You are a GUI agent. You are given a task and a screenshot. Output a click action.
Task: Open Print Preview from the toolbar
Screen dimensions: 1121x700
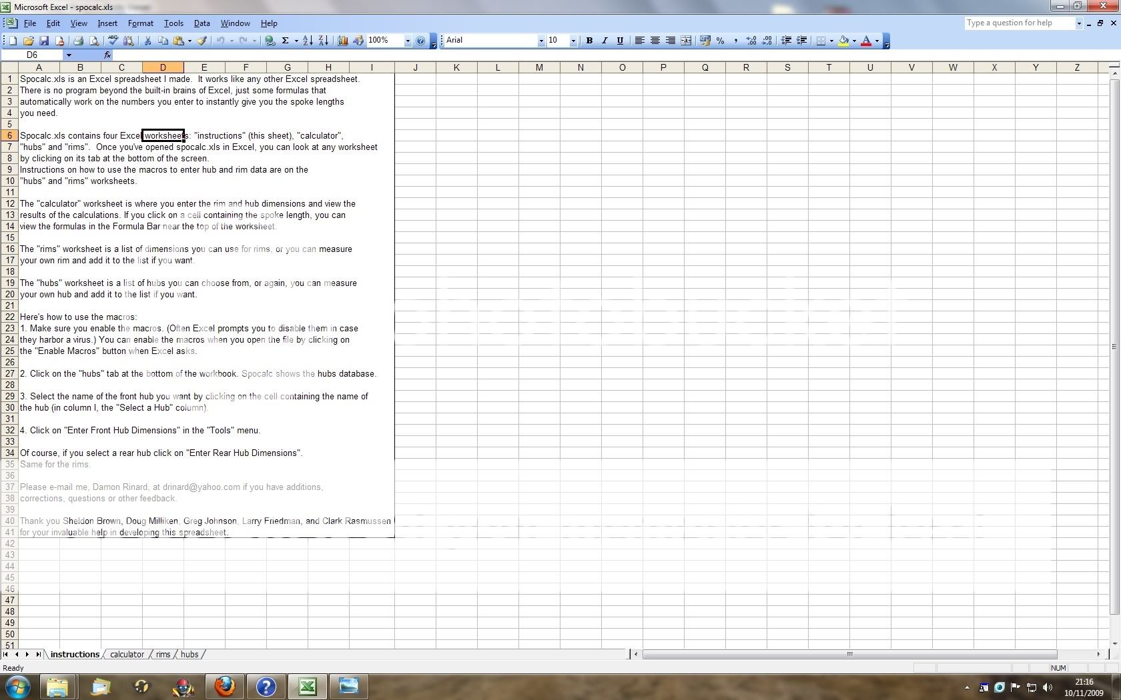tap(94, 41)
